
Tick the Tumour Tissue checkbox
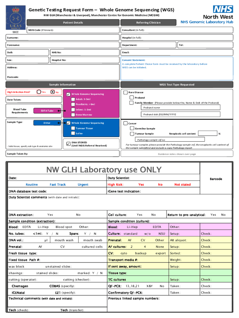point(73,128)
